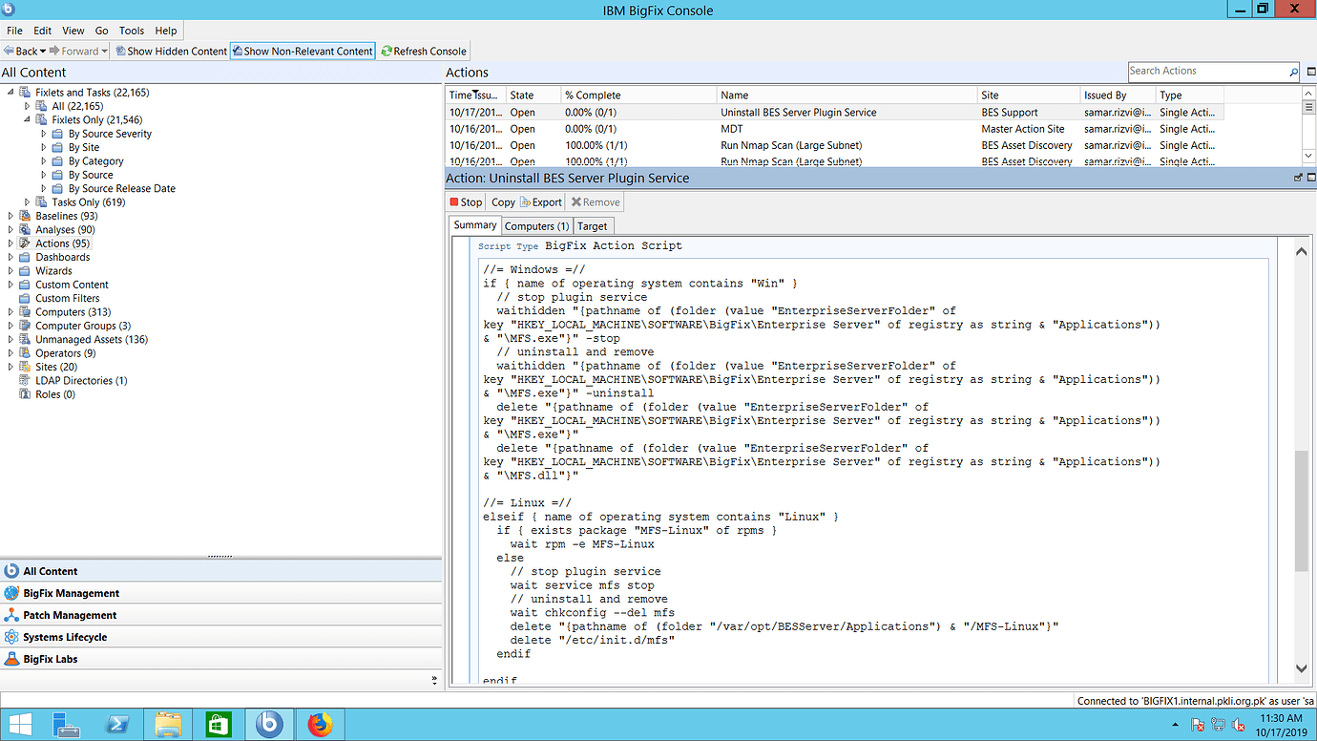Click the Copy icon in the action toolbar
Image resolution: width=1317 pixels, height=741 pixels.
tap(503, 201)
